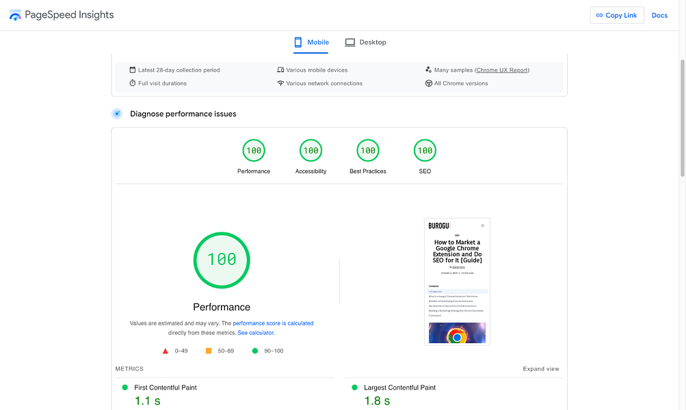The width and height of the screenshot is (686, 410).
Task: Click the Various network connections text
Action: 324,83
